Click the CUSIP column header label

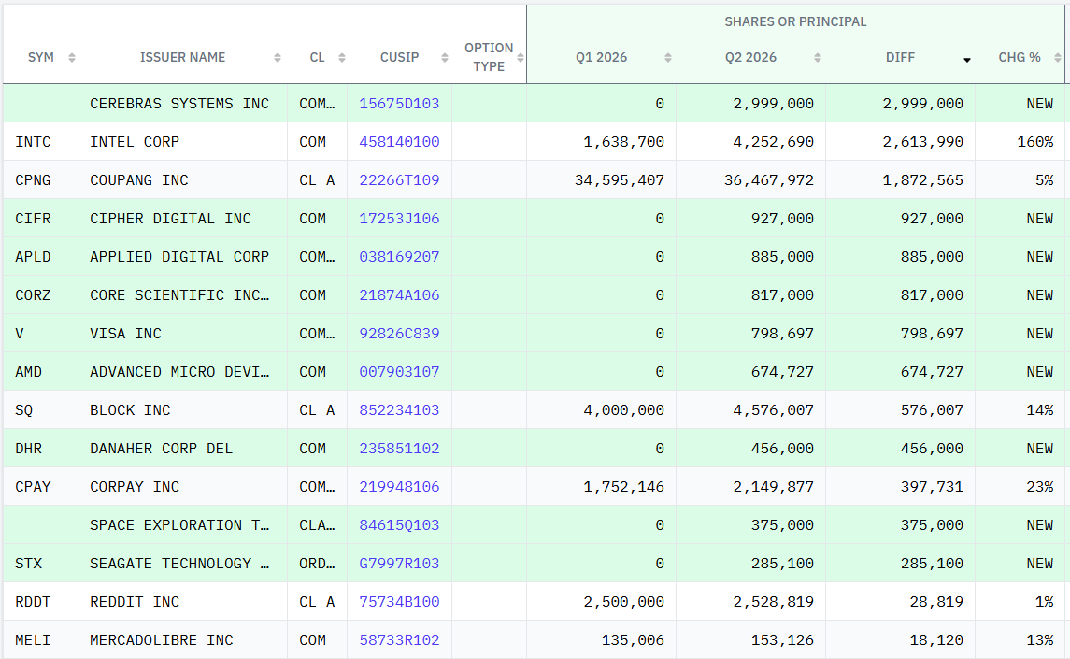point(399,57)
